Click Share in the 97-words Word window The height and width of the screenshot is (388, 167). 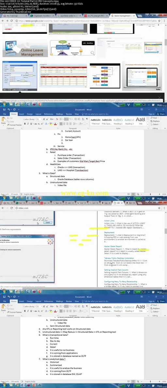tap(161, 114)
